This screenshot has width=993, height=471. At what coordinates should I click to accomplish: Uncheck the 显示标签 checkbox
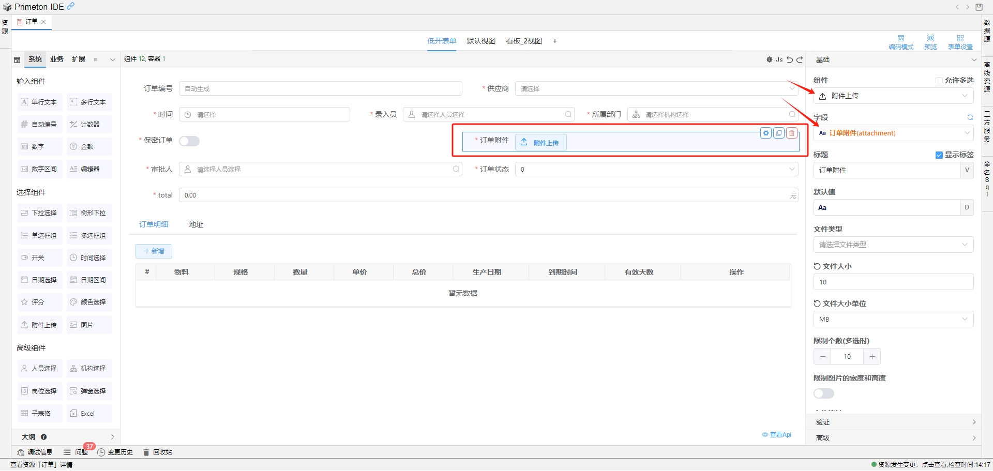click(x=939, y=155)
